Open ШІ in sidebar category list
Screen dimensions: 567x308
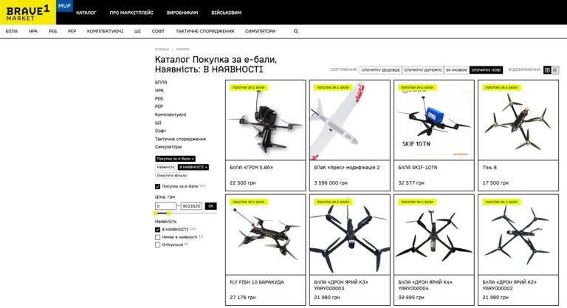coord(158,123)
